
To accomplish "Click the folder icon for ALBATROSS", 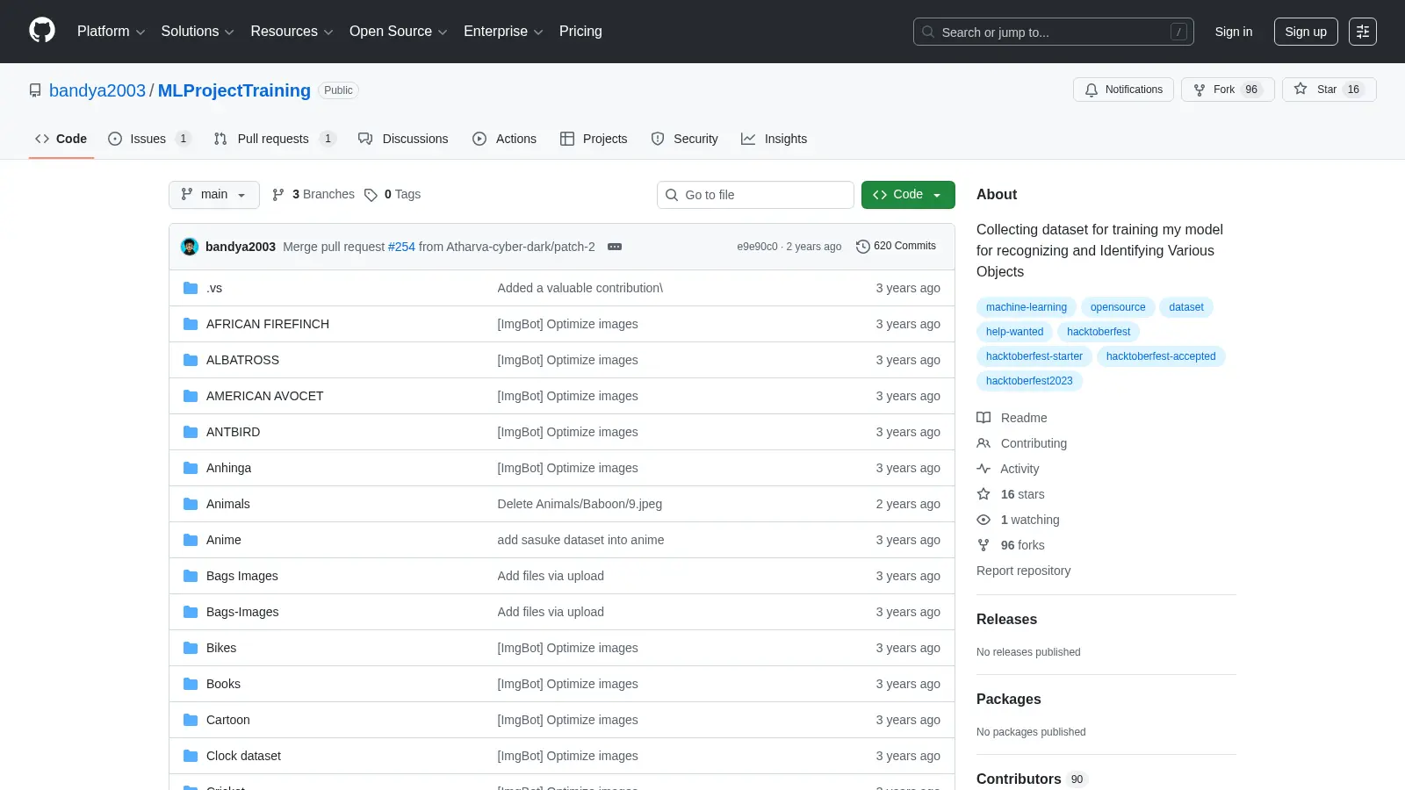I will point(191,360).
